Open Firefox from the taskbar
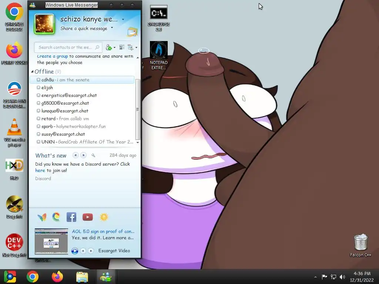The height and width of the screenshot is (284, 379). (57, 277)
